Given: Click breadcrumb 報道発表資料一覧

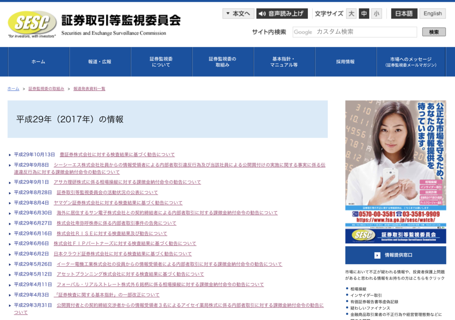Looking at the screenshot, I should [89, 89].
